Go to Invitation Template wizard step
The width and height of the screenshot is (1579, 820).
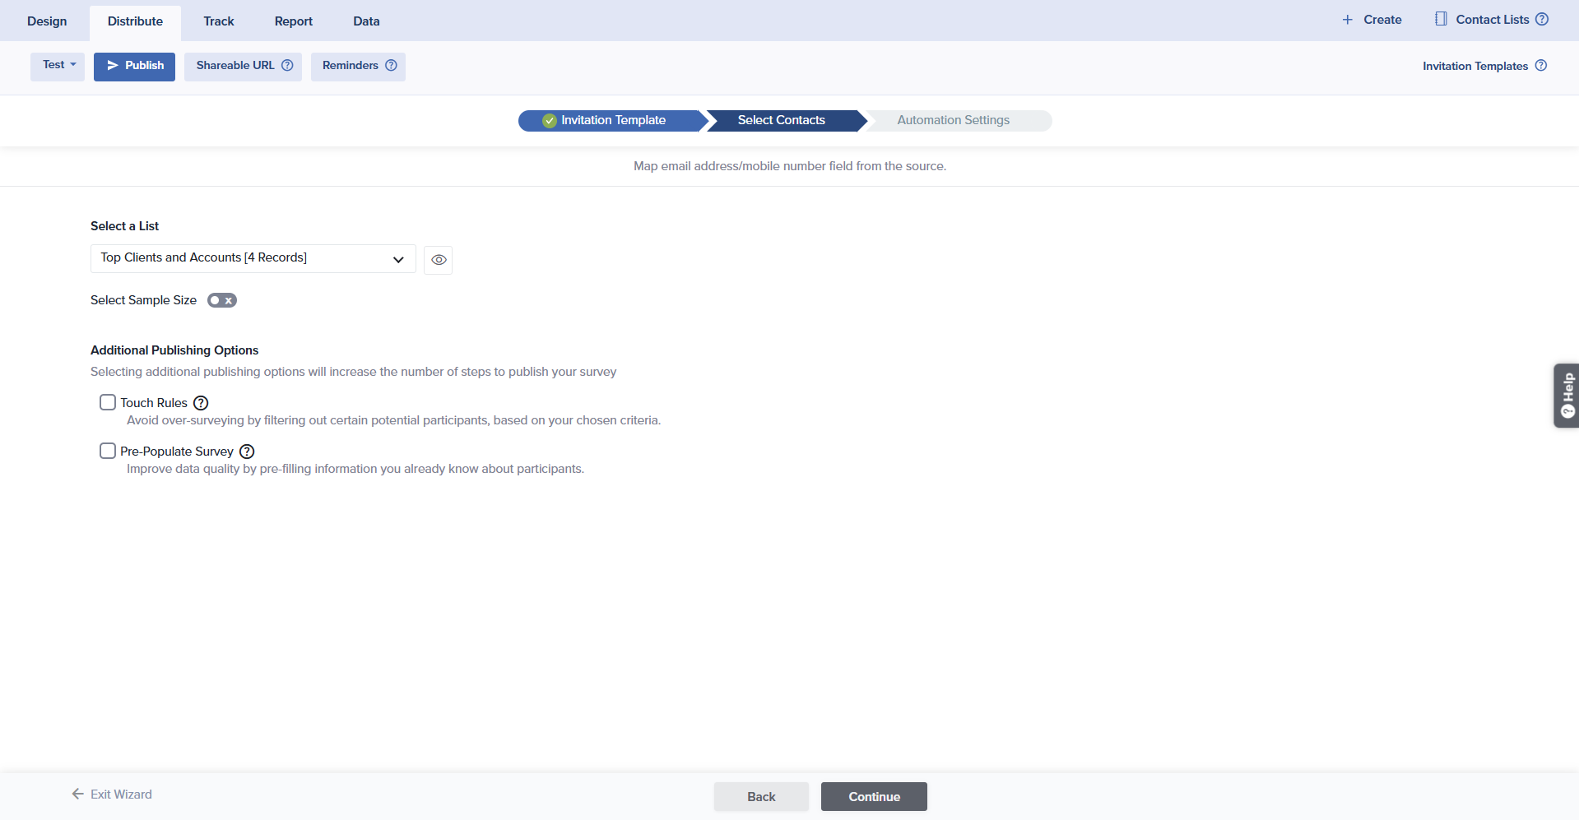point(612,120)
